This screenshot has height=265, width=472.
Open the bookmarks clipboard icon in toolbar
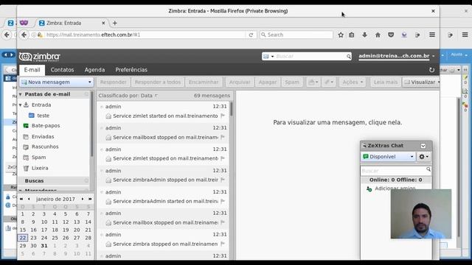(x=351, y=35)
